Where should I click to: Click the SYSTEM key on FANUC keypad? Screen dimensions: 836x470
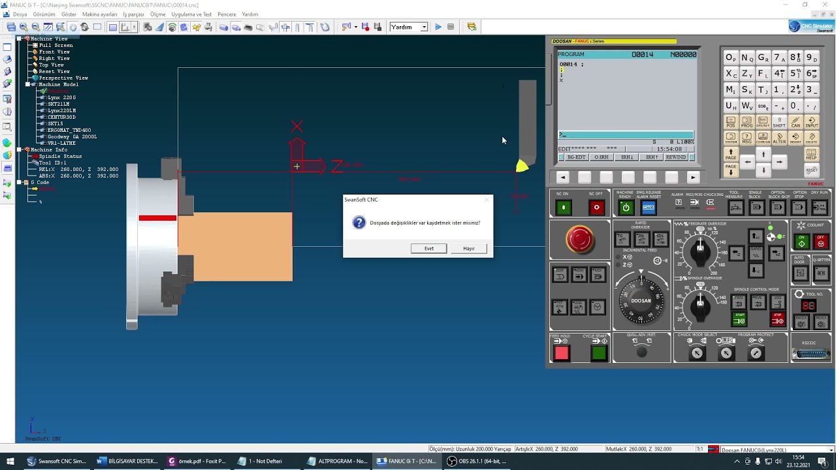pos(731,138)
